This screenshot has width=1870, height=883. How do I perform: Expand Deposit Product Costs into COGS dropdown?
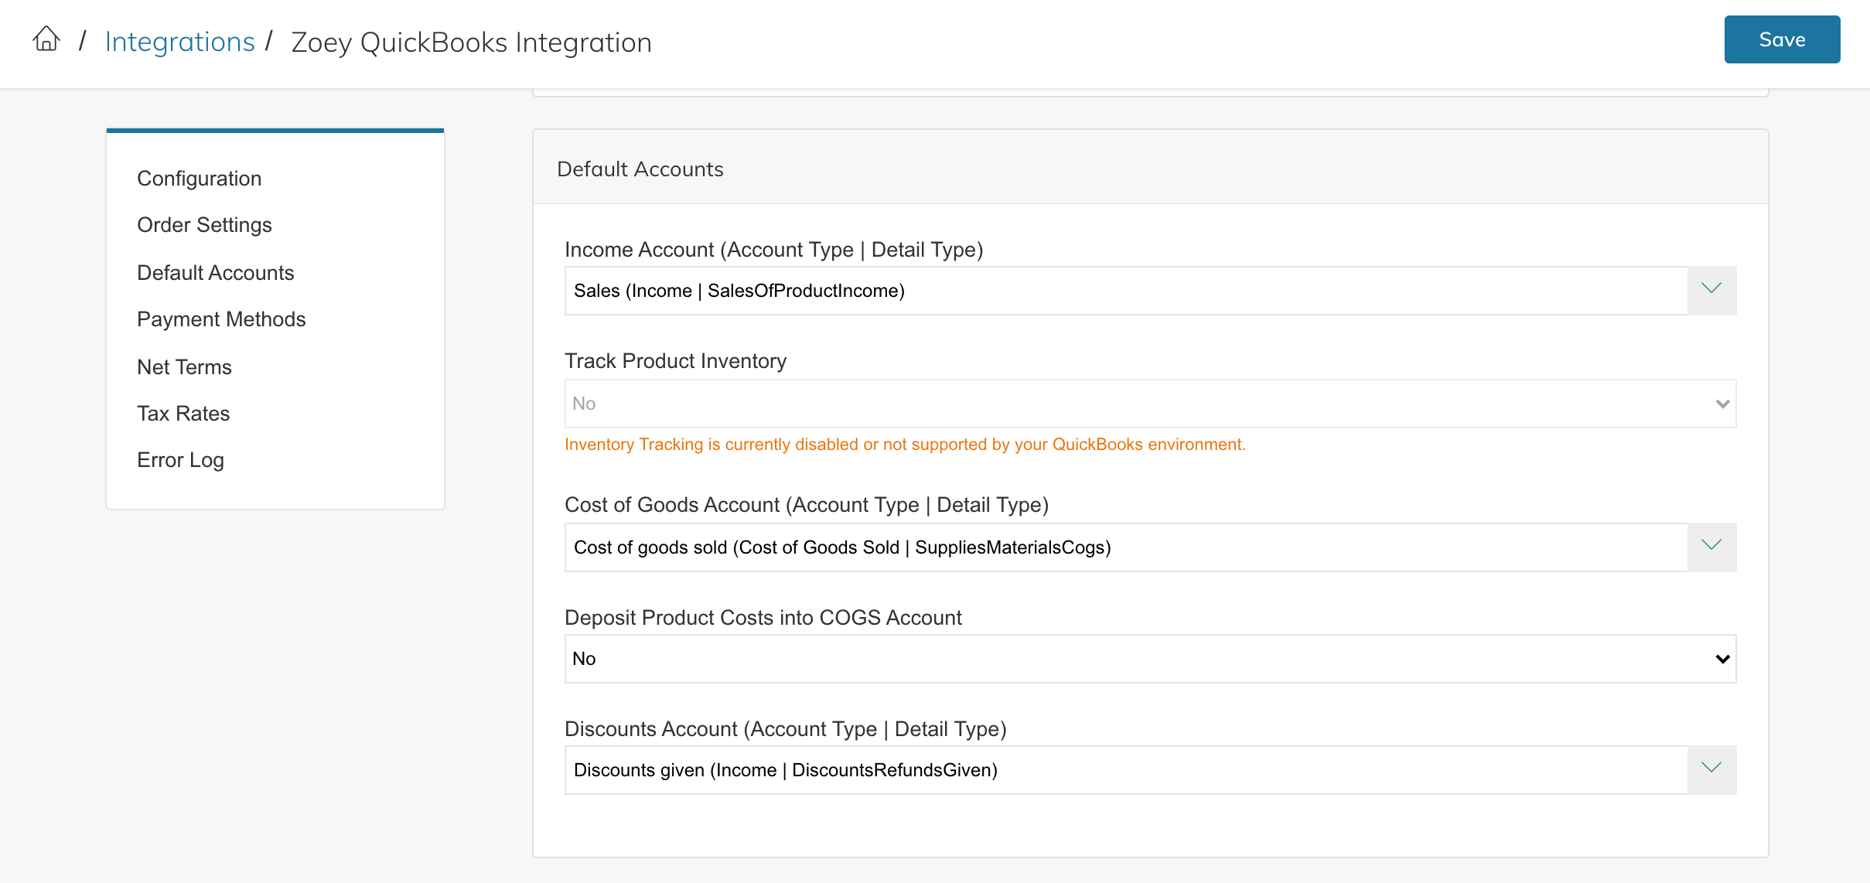(x=1150, y=659)
